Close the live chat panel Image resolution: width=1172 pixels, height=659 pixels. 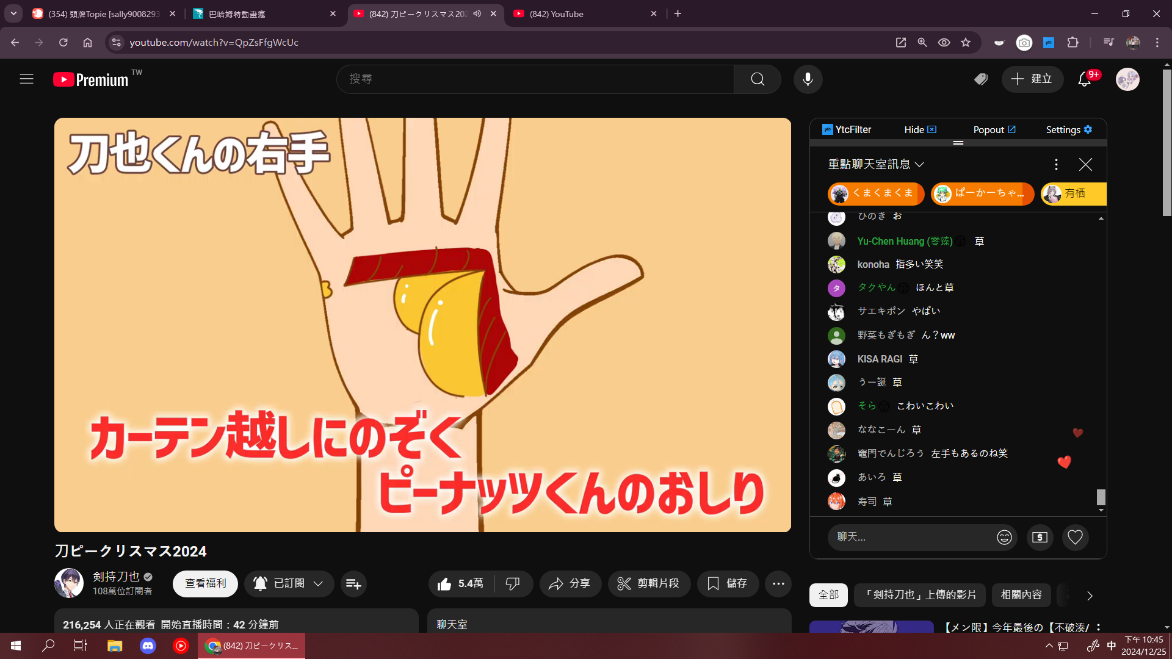[x=1085, y=164]
